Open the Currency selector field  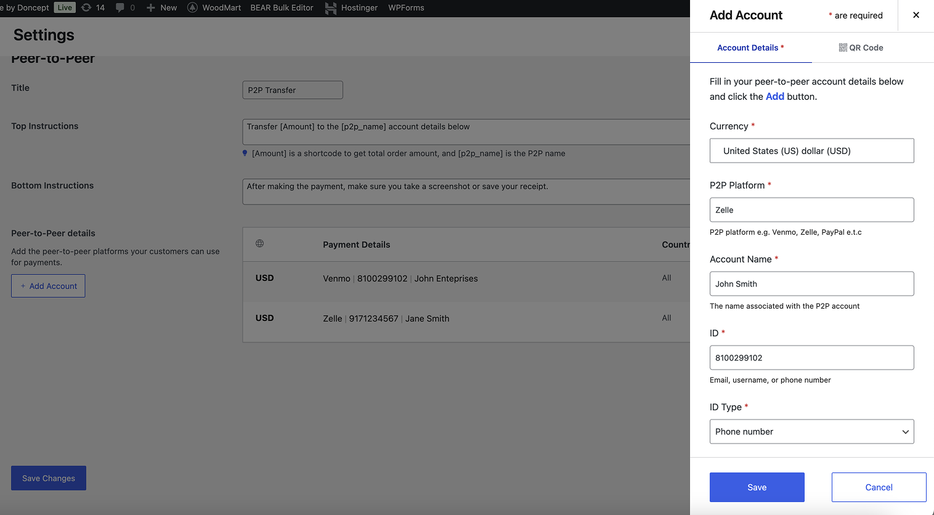point(811,151)
